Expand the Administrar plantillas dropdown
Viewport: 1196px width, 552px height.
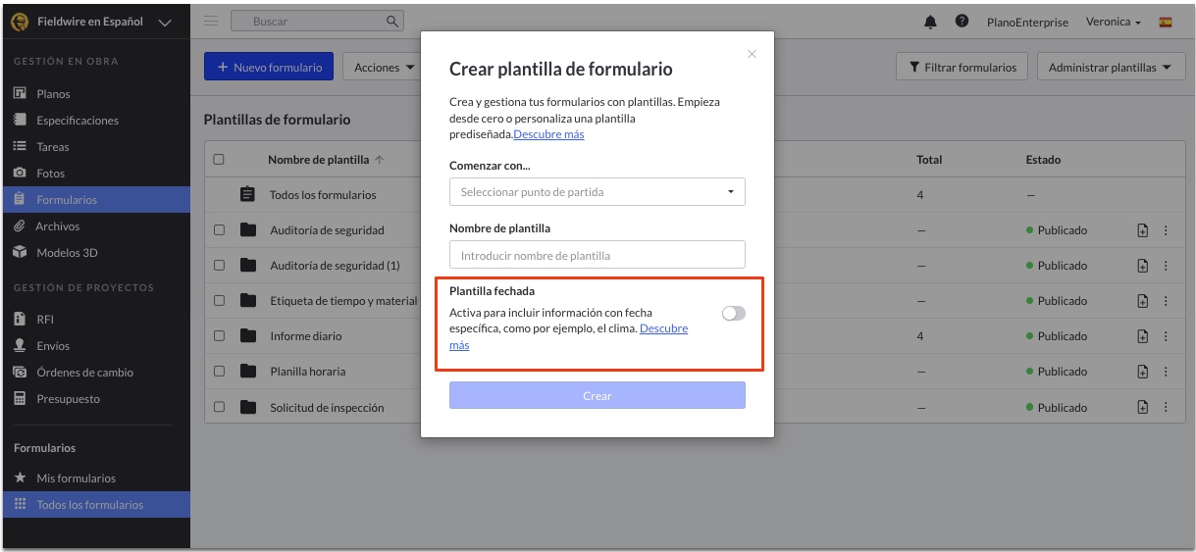tap(1110, 68)
